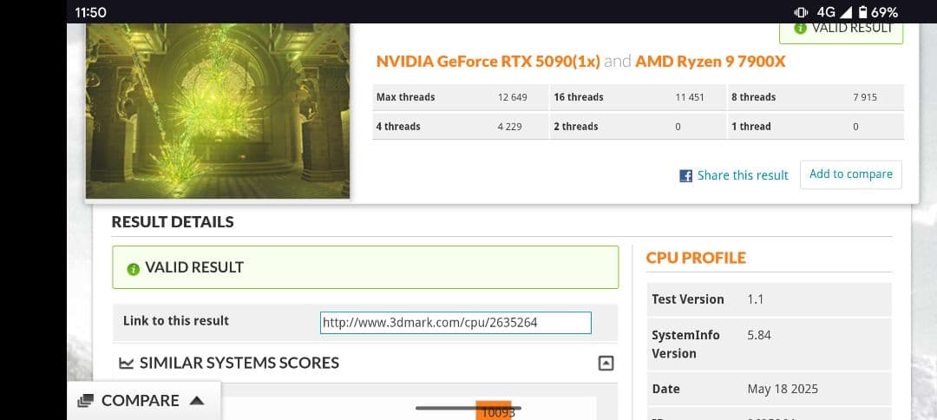Click the Test Version value 1.1
937x420 pixels.
tap(756, 299)
